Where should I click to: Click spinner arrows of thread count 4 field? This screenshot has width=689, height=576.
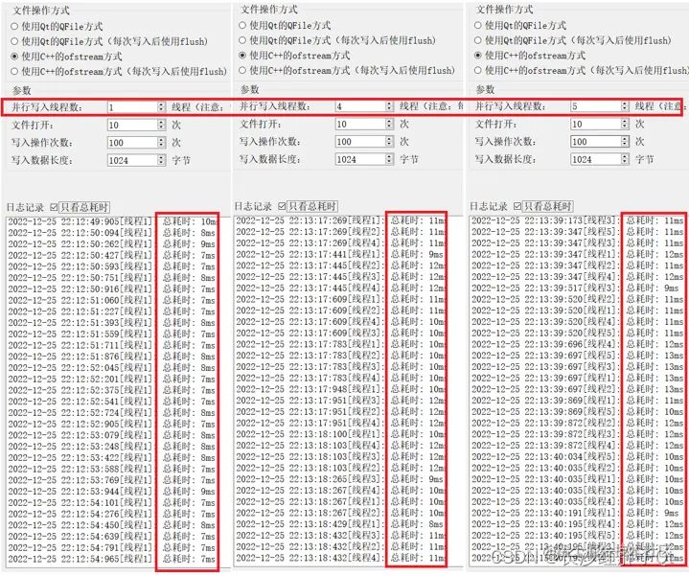pos(389,105)
